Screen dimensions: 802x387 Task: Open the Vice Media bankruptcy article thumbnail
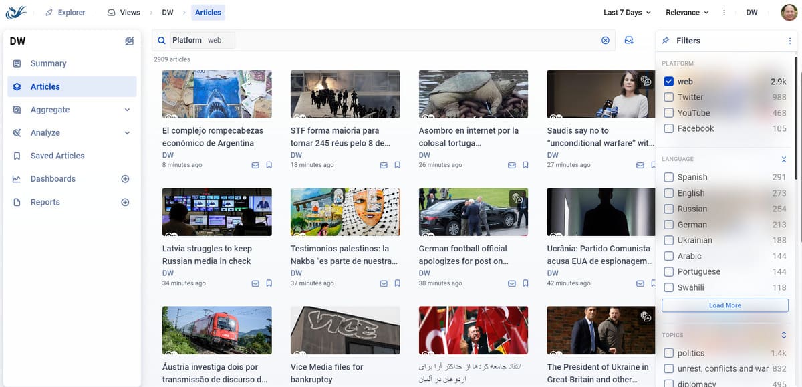(345, 330)
